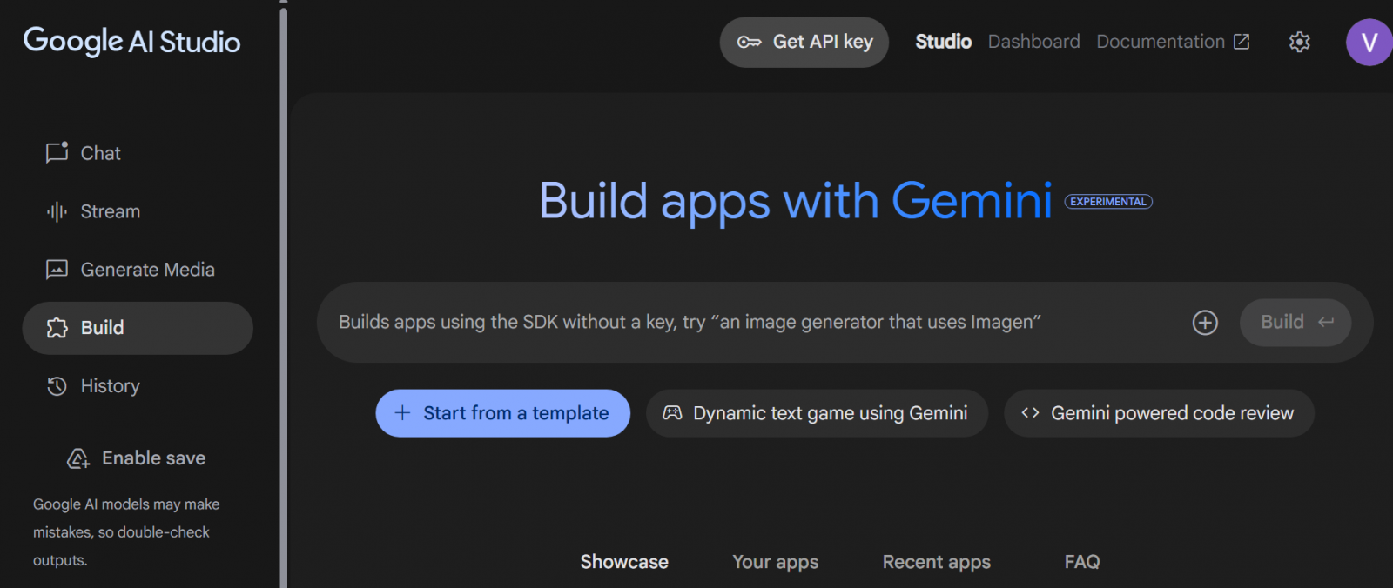Go to the FAQ tab
This screenshot has height=588, width=1393.
coord(1081,562)
